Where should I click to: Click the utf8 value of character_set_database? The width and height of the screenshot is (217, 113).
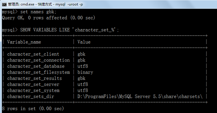click(83, 66)
